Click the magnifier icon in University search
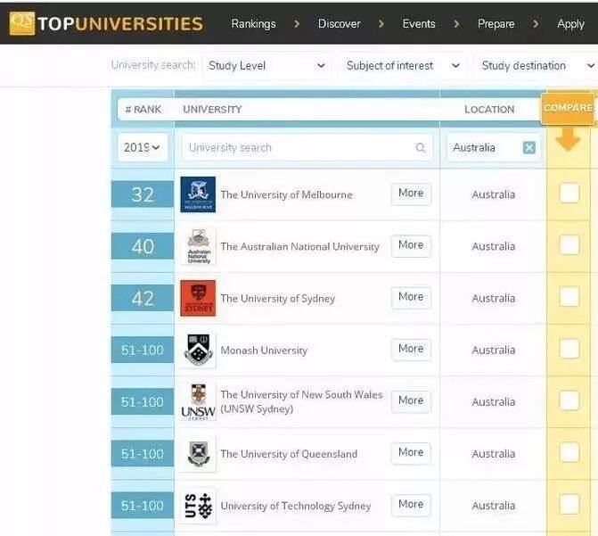This screenshot has height=536, width=598. [x=421, y=148]
